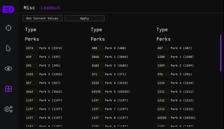Select the grid loadout sidebar icon
Viewport: 224px width, 129px height.
click(8, 89)
